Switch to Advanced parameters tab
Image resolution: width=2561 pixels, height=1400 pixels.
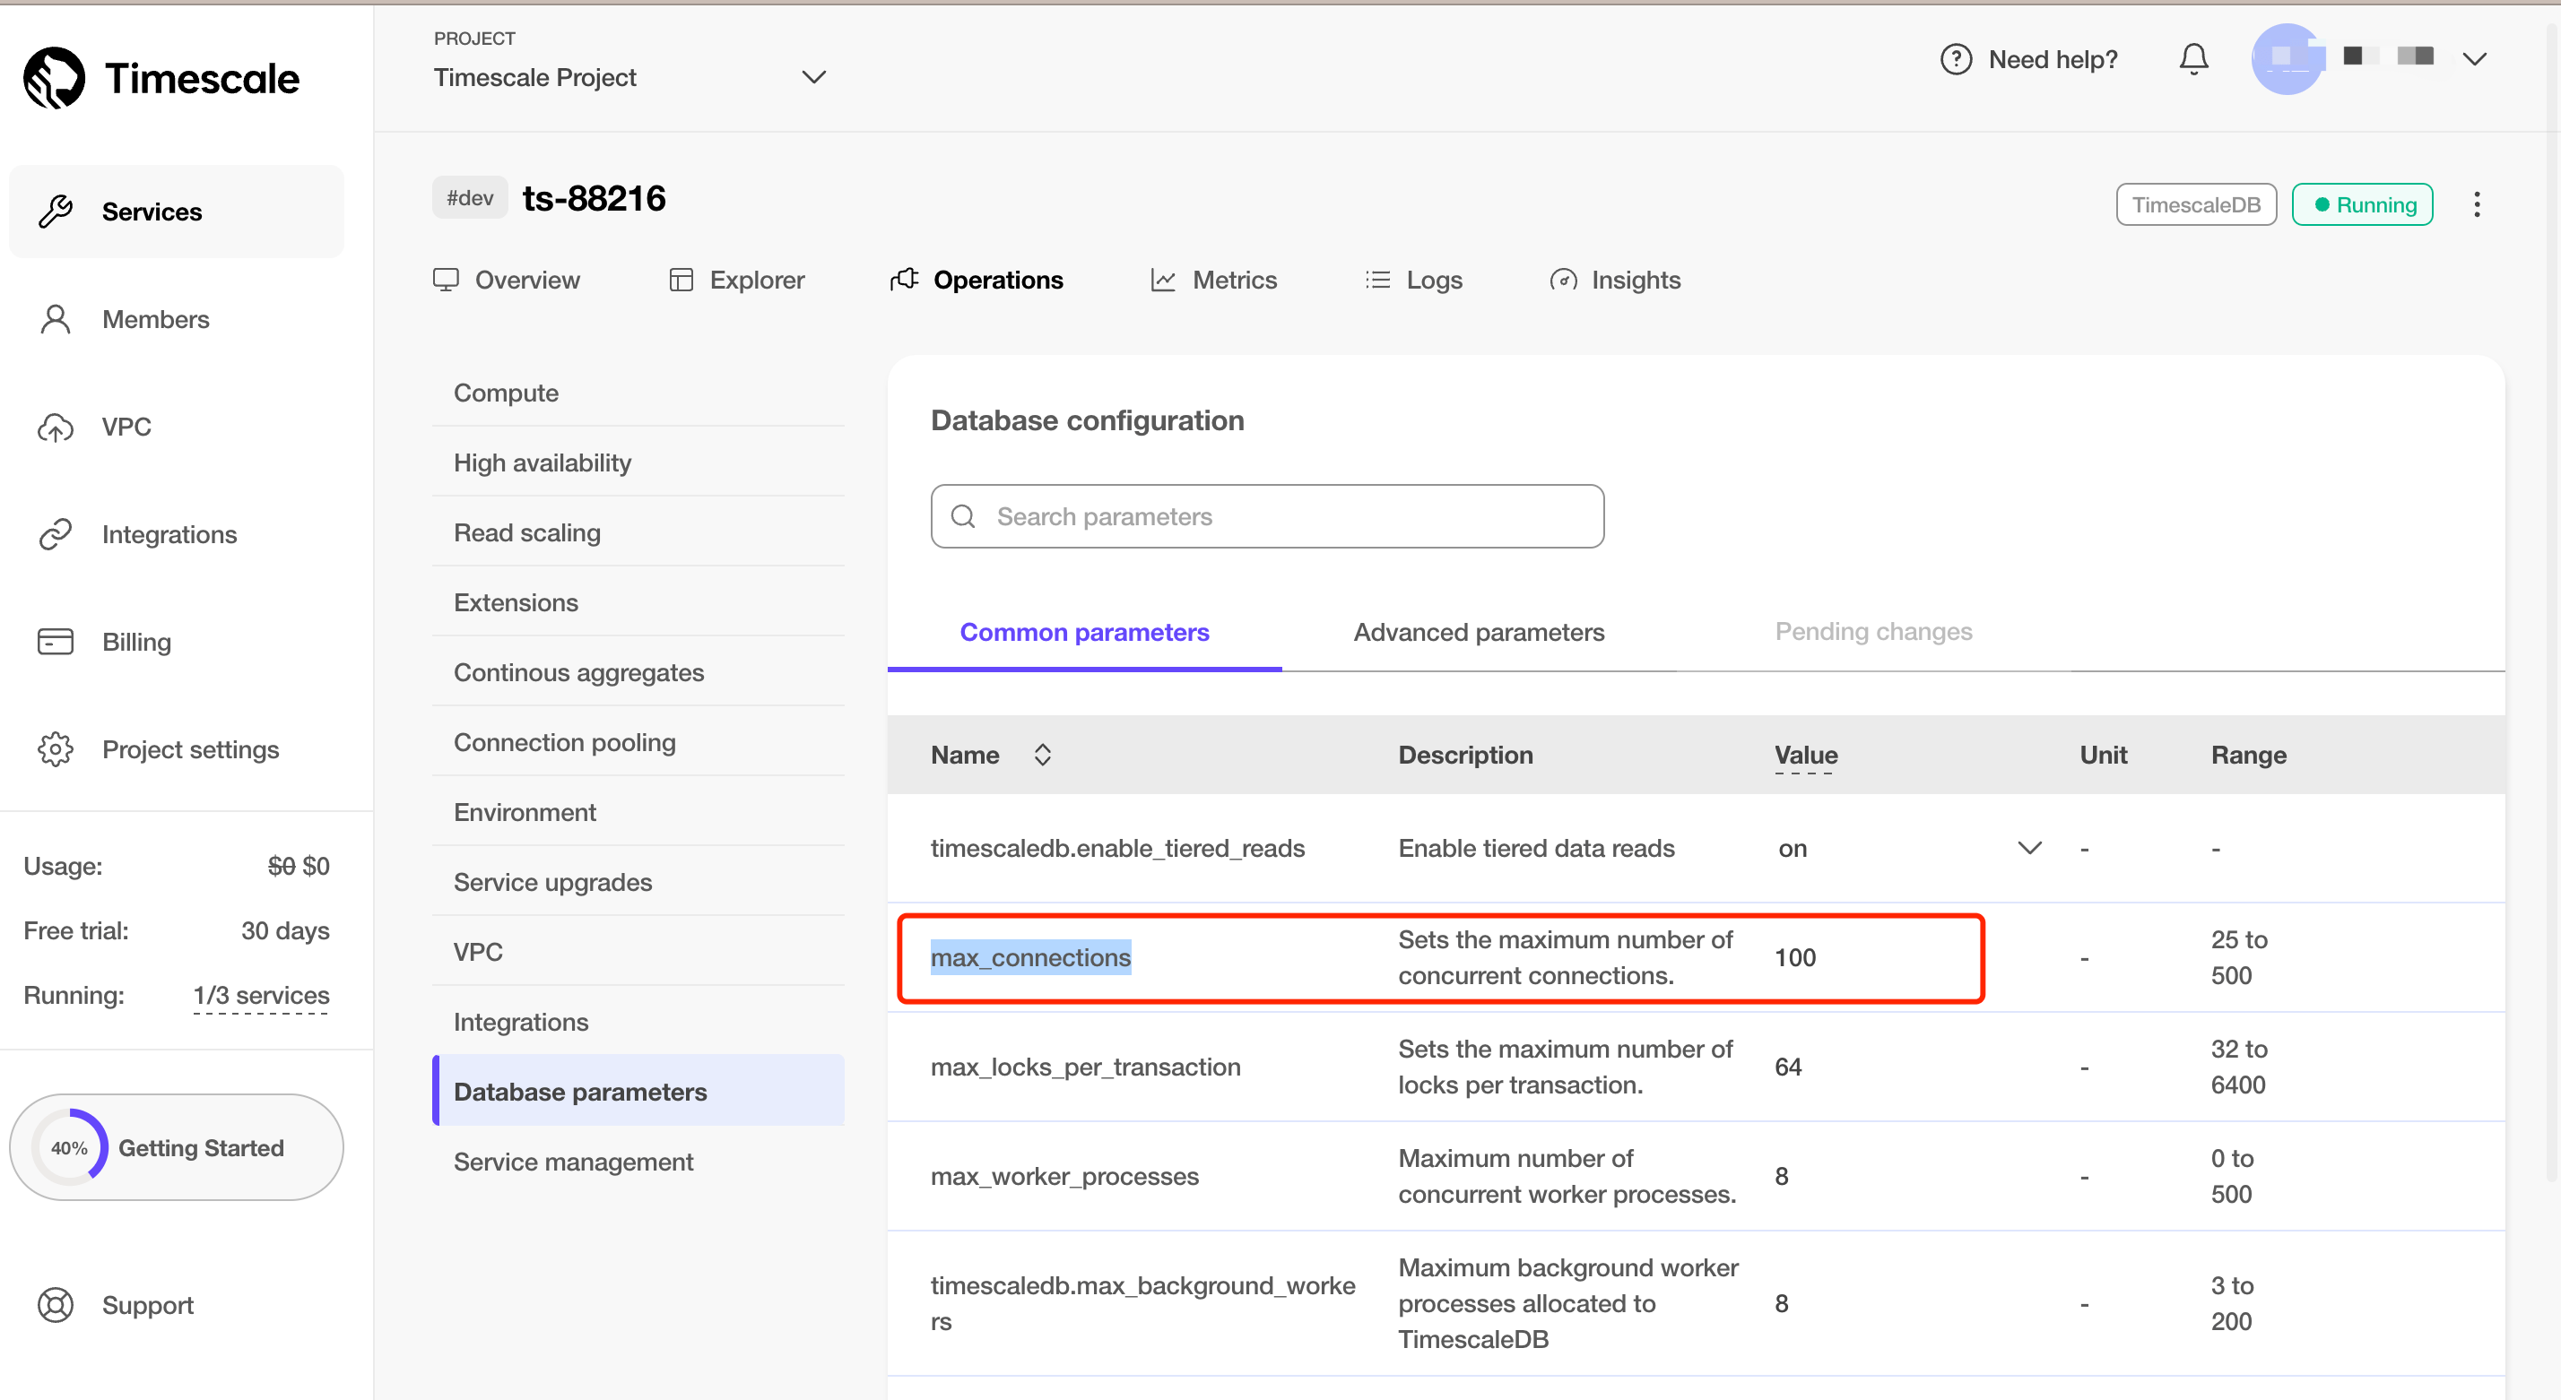pos(1479,632)
